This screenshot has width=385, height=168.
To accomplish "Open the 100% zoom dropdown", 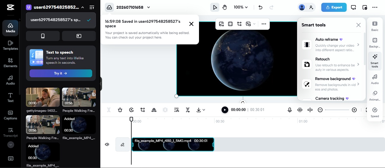I will (241, 7).
